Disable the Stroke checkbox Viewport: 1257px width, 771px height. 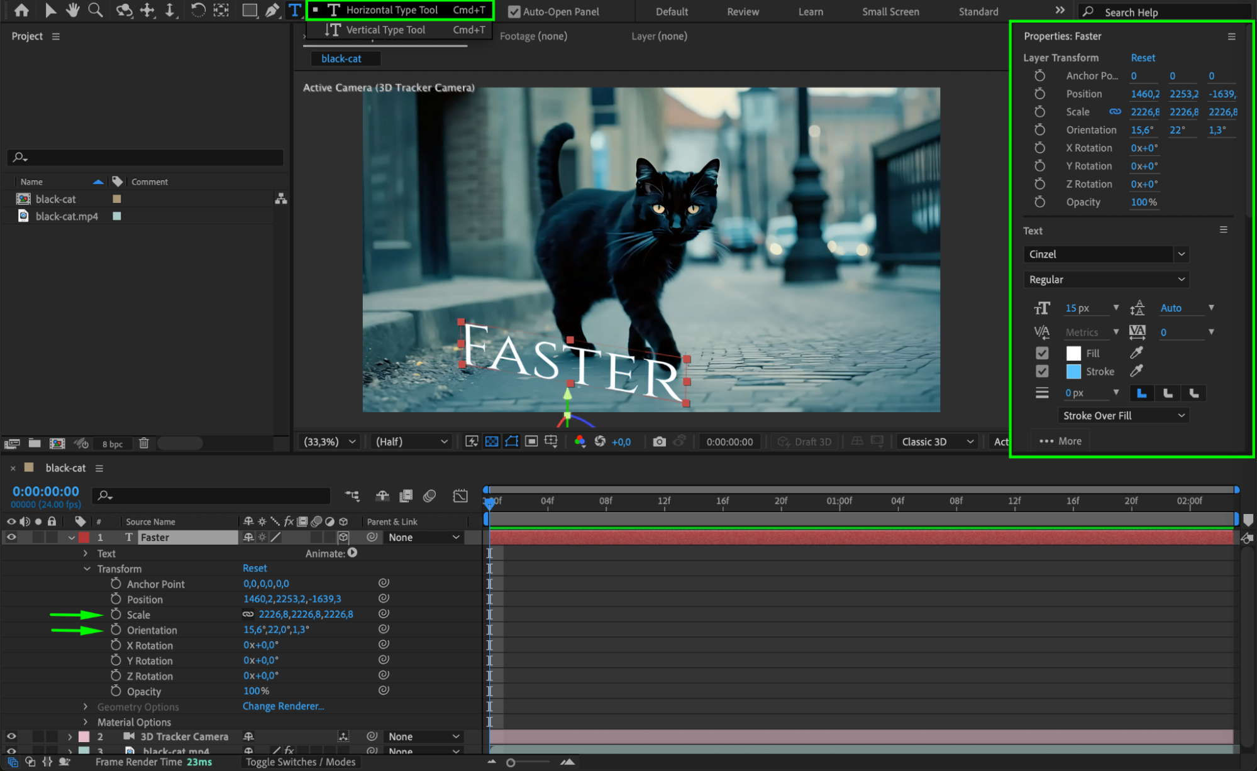1042,371
